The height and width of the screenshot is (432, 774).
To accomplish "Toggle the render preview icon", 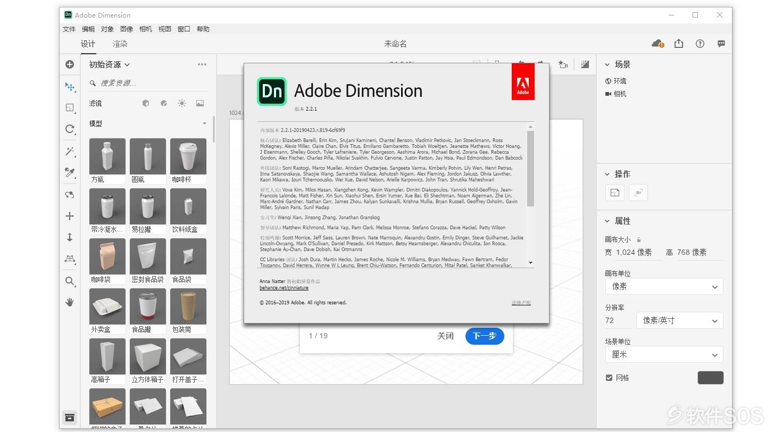I will (585, 64).
